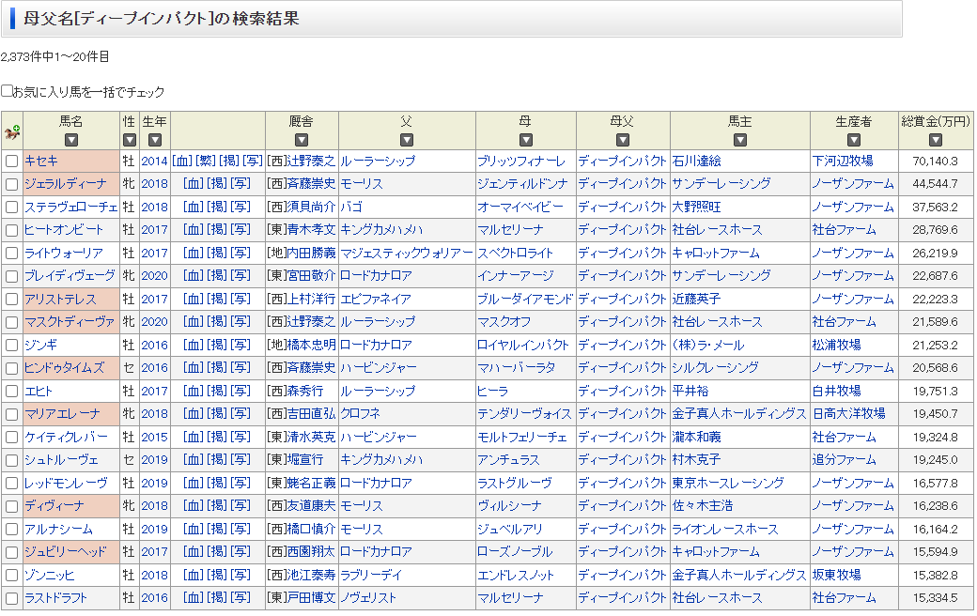
Task: Open sire モーリス in ジェラルディーナ row
Action: click(x=362, y=184)
